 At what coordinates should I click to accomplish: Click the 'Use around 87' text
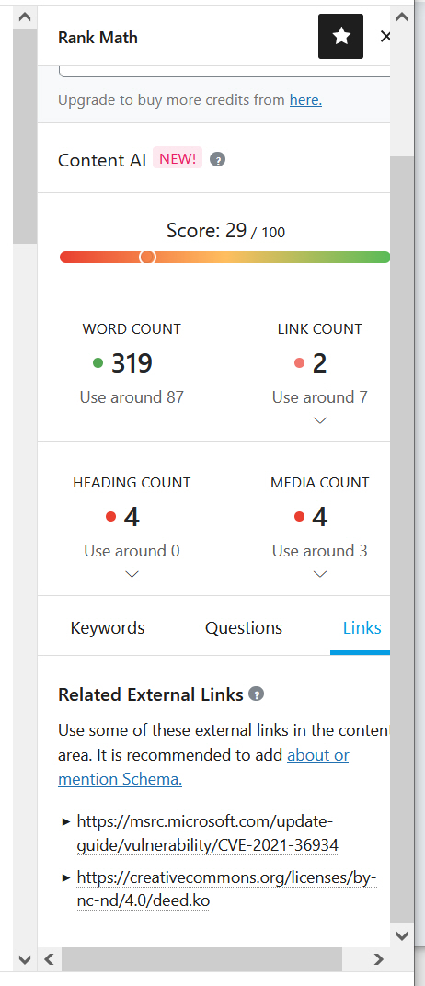[132, 396]
